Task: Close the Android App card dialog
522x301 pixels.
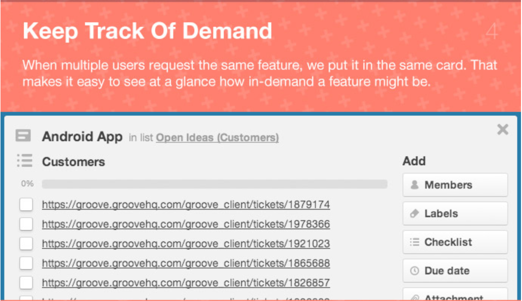Action: [x=502, y=130]
